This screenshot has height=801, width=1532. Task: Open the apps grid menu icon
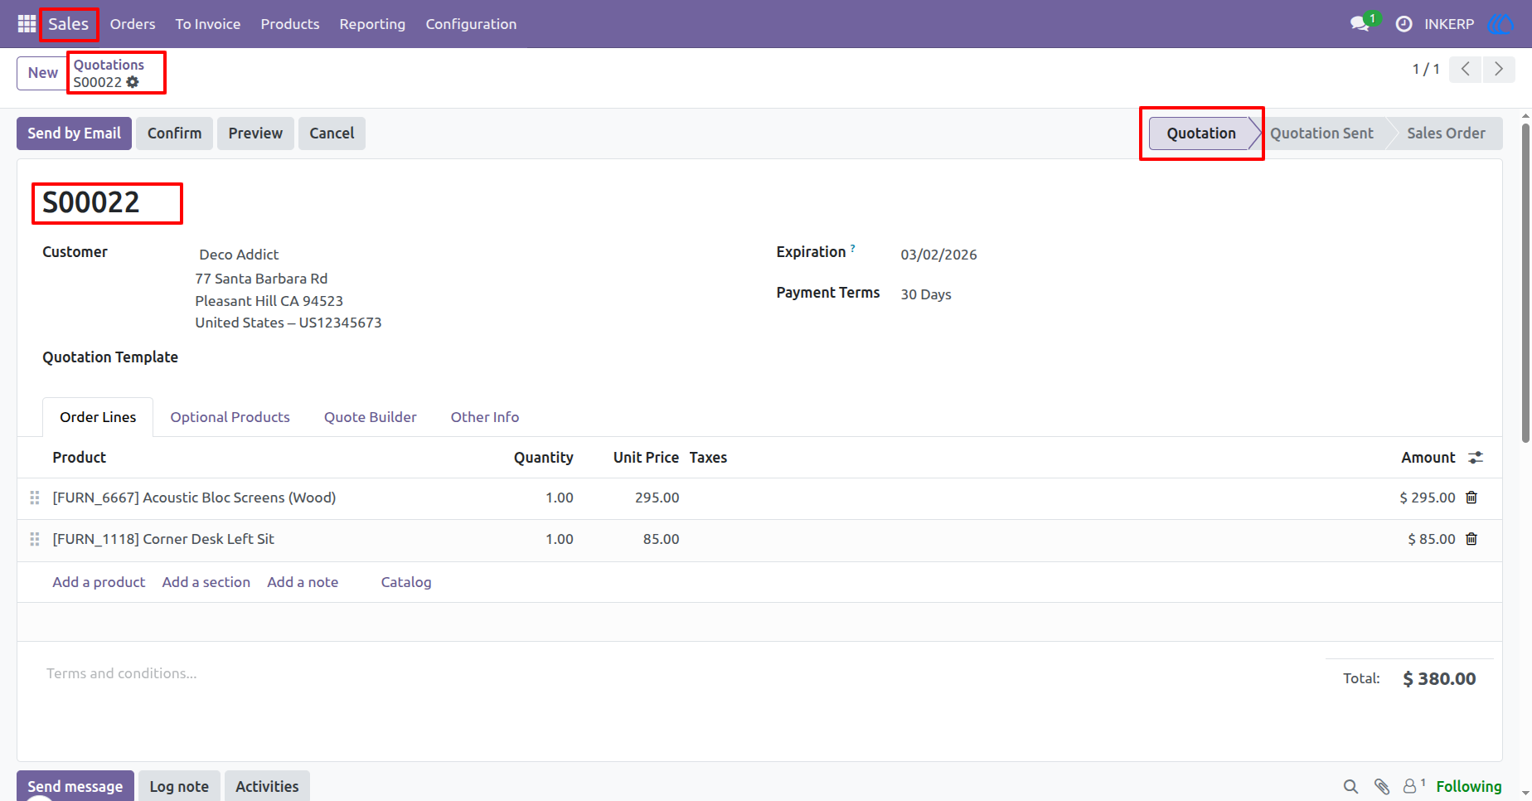coord(27,24)
